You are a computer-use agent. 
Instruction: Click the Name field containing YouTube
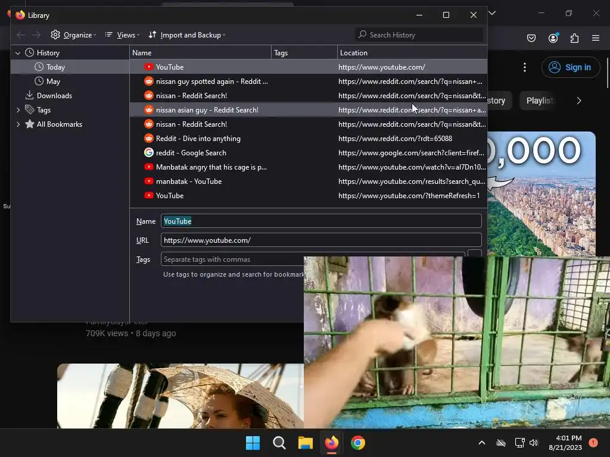321,221
